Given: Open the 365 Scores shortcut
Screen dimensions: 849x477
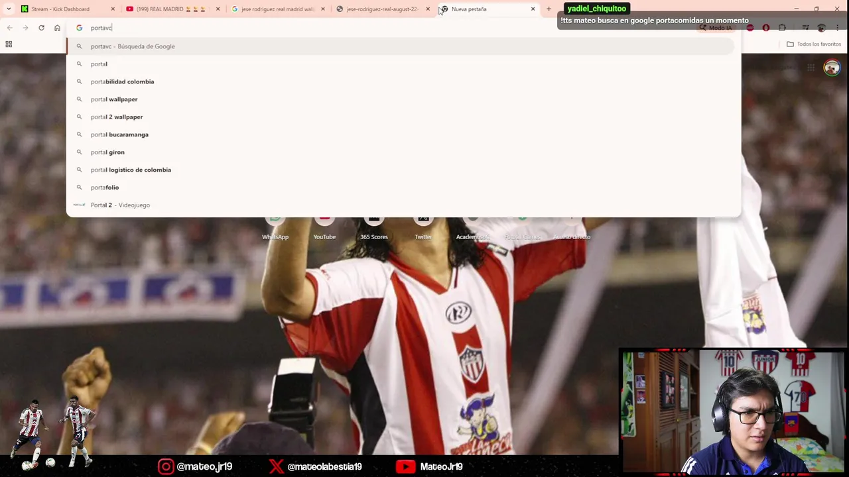Looking at the screenshot, I should click(x=374, y=227).
